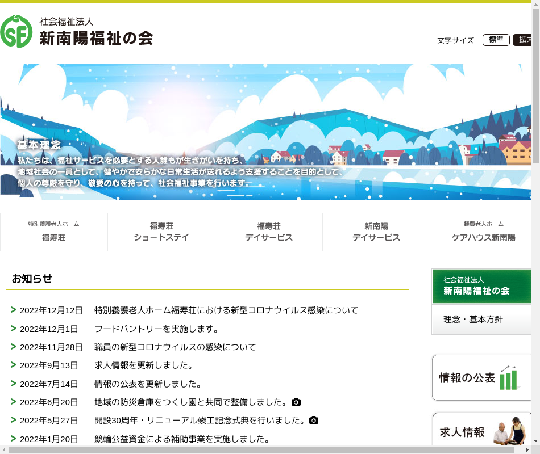The image size is (540, 454).
Task: Click the staff photo on 求人情報 banner
Action: click(510, 431)
